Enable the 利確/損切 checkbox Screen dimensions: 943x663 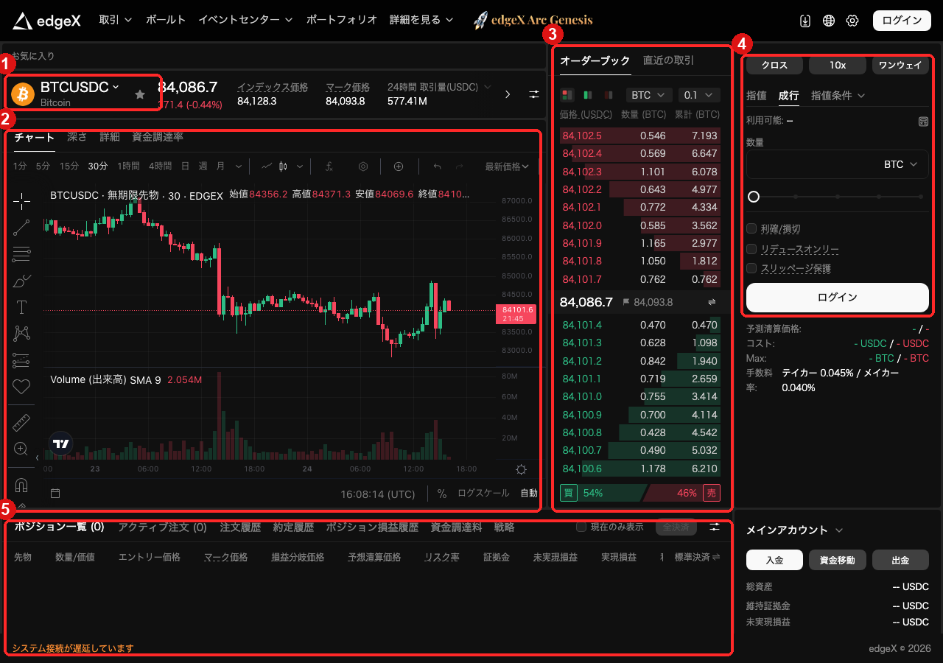(751, 228)
